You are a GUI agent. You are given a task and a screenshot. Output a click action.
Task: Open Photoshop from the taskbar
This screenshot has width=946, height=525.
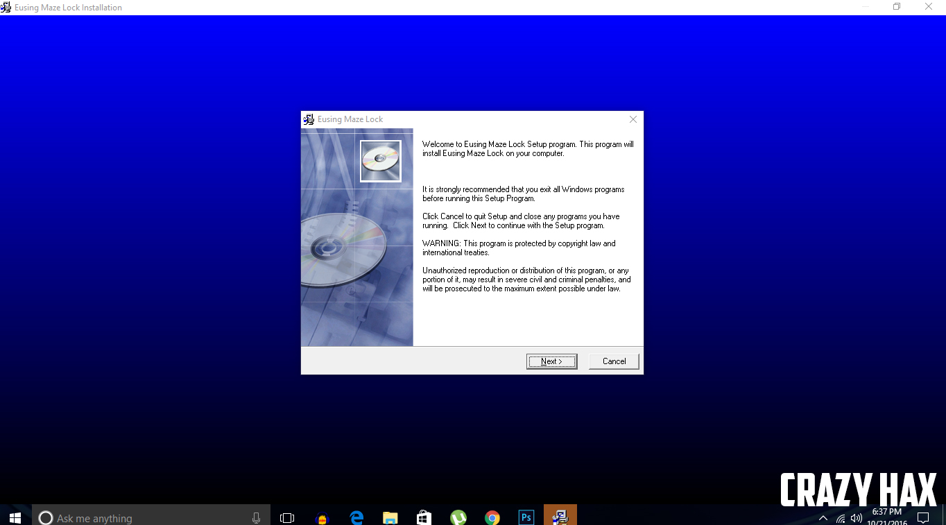(526, 517)
